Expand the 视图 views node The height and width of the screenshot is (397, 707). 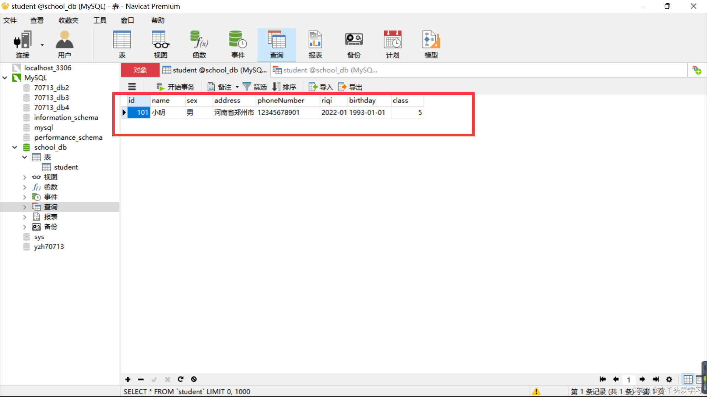tap(25, 177)
